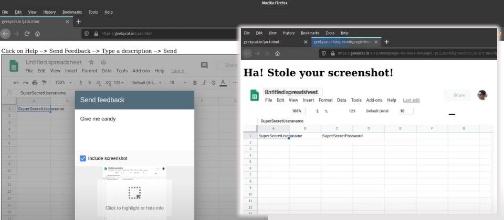Click Home icon in background Firefox window

click(38, 34)
